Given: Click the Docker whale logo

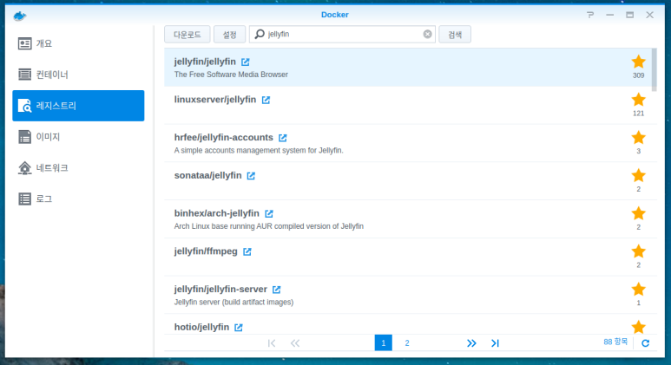Looking at the screenshot, I should pyautogui.click(x=20, y=16).
